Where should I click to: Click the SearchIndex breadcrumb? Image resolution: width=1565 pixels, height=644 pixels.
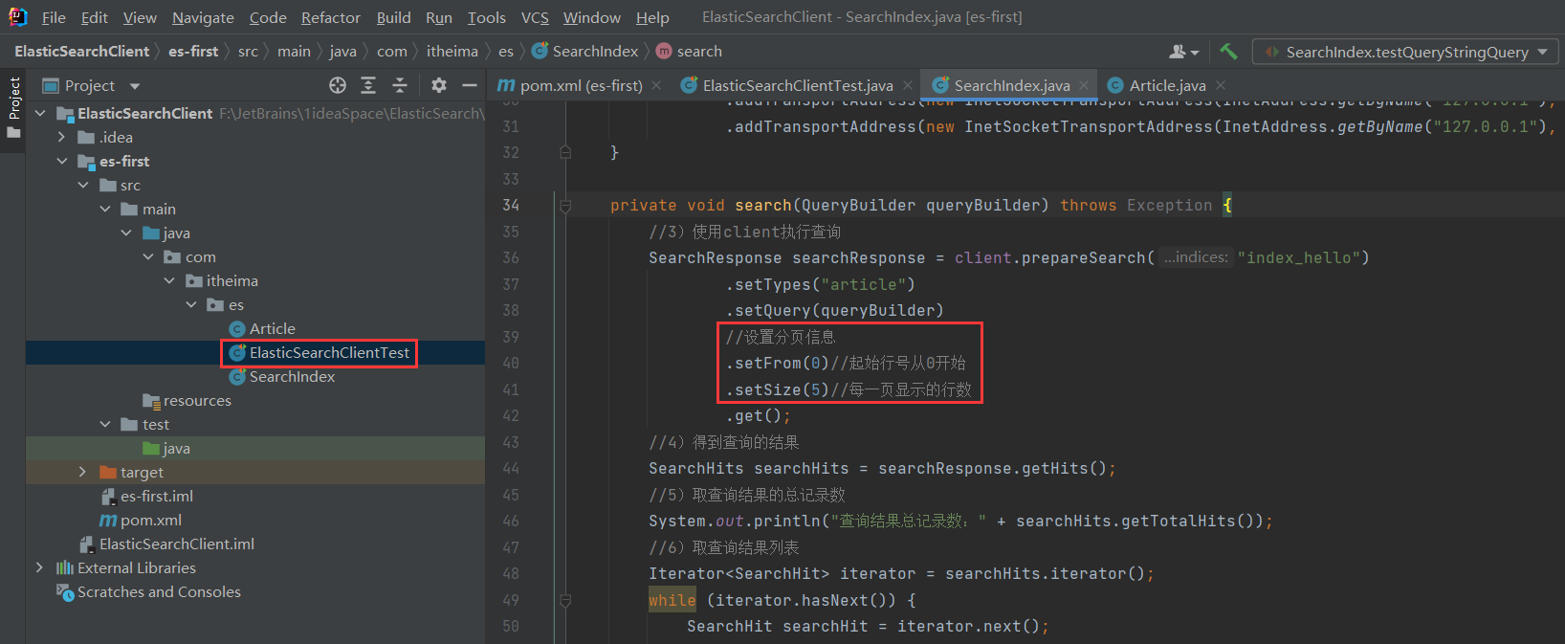tap(594, 52)
